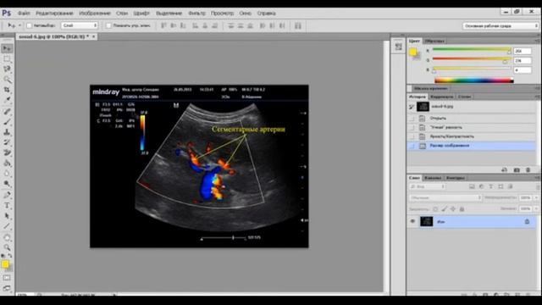Select the Move tool
542x305 pixels.
[7, 48]
